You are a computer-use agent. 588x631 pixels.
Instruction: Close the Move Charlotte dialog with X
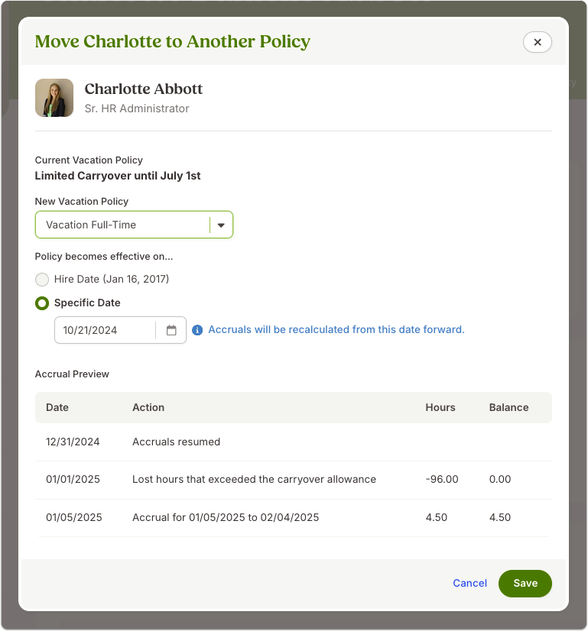[538, 42]
